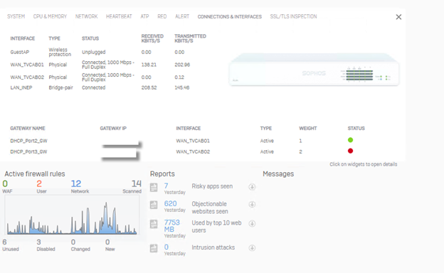Switch to the ALERT tab
This screenshot has height=273, width=444.
click(182, 16)
